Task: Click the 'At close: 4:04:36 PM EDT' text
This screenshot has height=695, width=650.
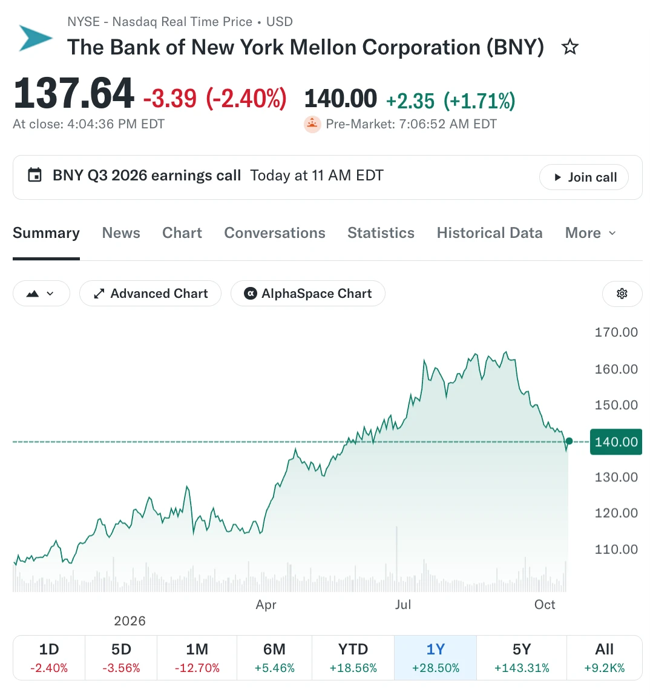Action: [88, 124]
